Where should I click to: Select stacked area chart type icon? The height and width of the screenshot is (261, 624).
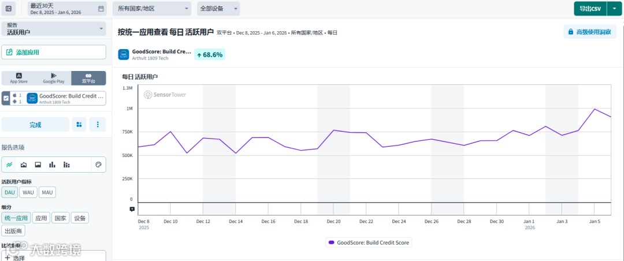pyautogui.click(x=38, y=165)
